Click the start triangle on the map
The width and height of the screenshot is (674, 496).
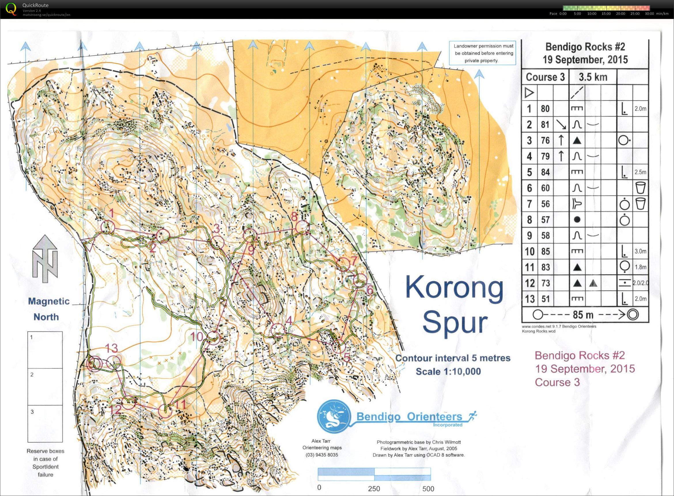click(89, 244)
